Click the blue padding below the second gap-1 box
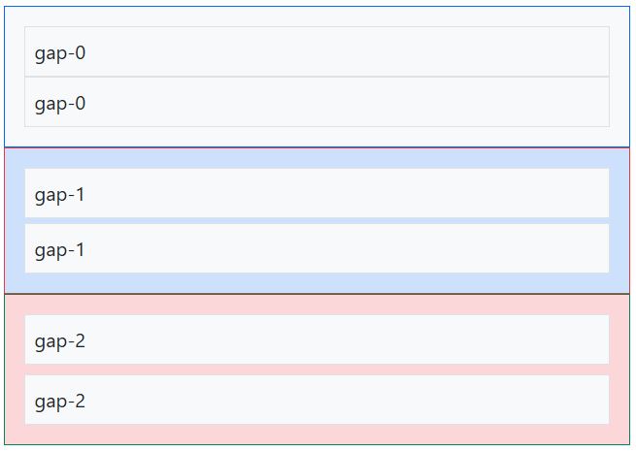The image size is (636, 451). pos(317,283)
